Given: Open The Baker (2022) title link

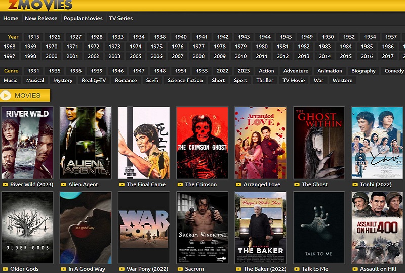Looking at the screenshot, I should tap(265, 269).
